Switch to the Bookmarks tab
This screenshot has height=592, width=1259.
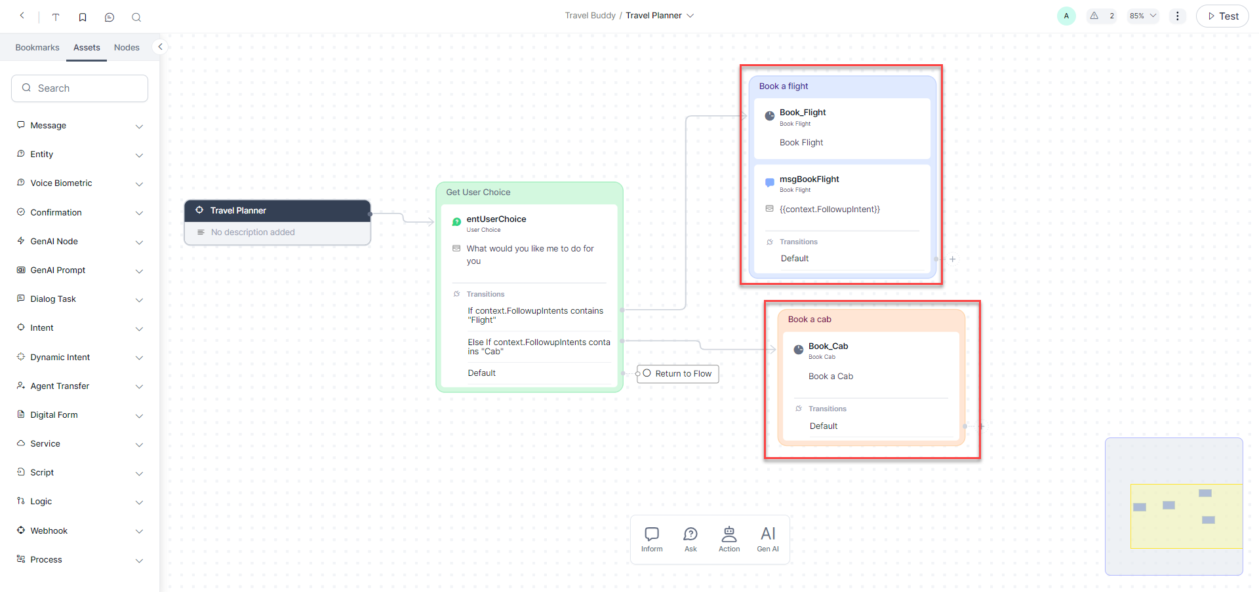point(37,48)
